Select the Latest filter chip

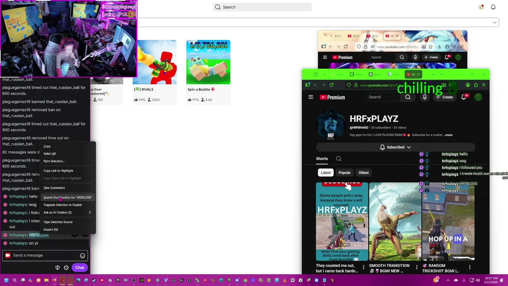pos(326,173)
